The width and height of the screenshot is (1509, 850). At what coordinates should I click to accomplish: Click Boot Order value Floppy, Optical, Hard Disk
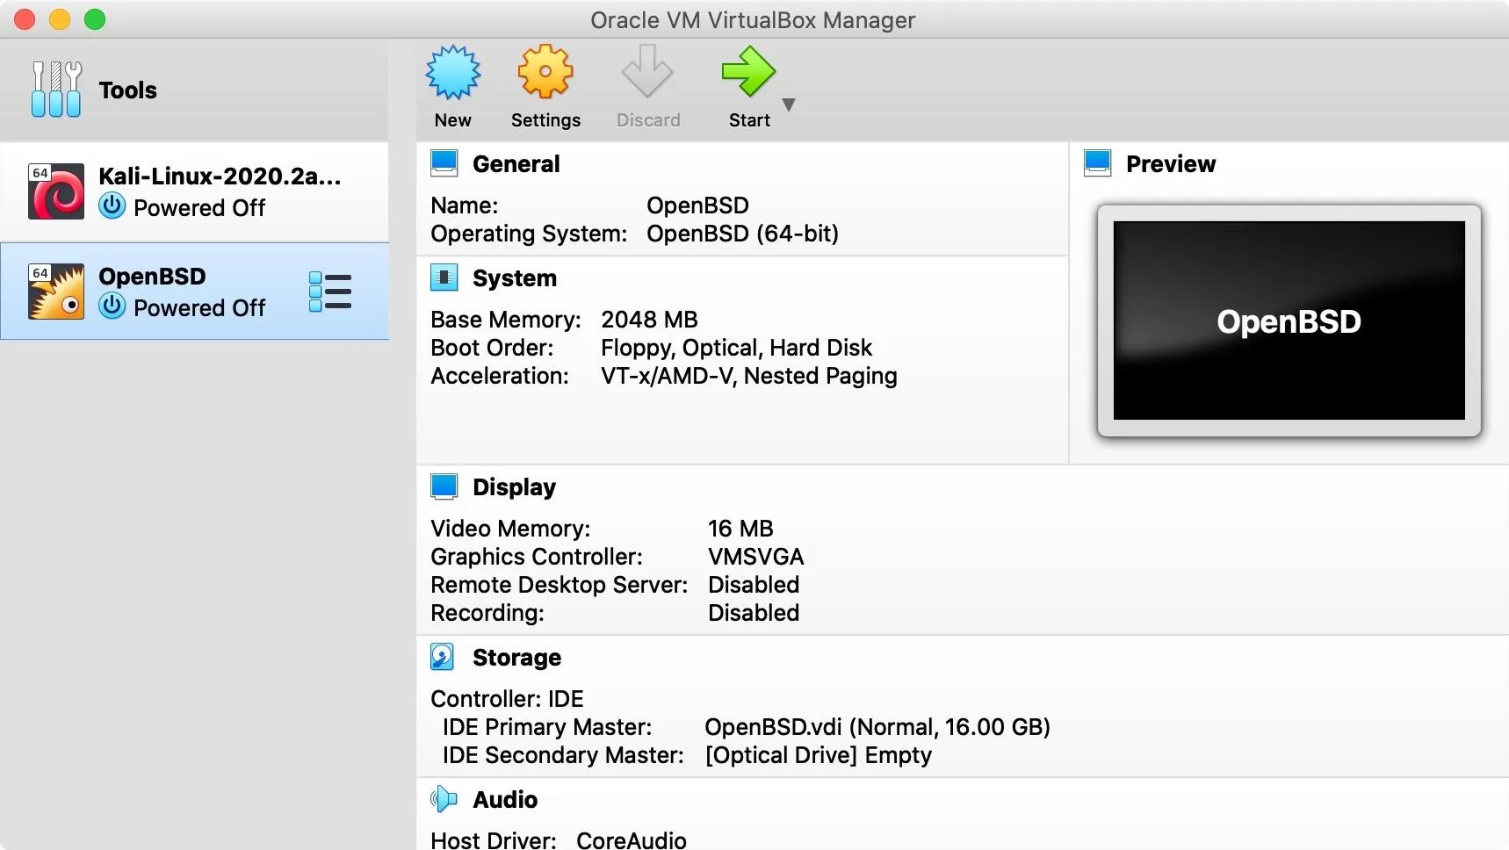pos(736,348)
